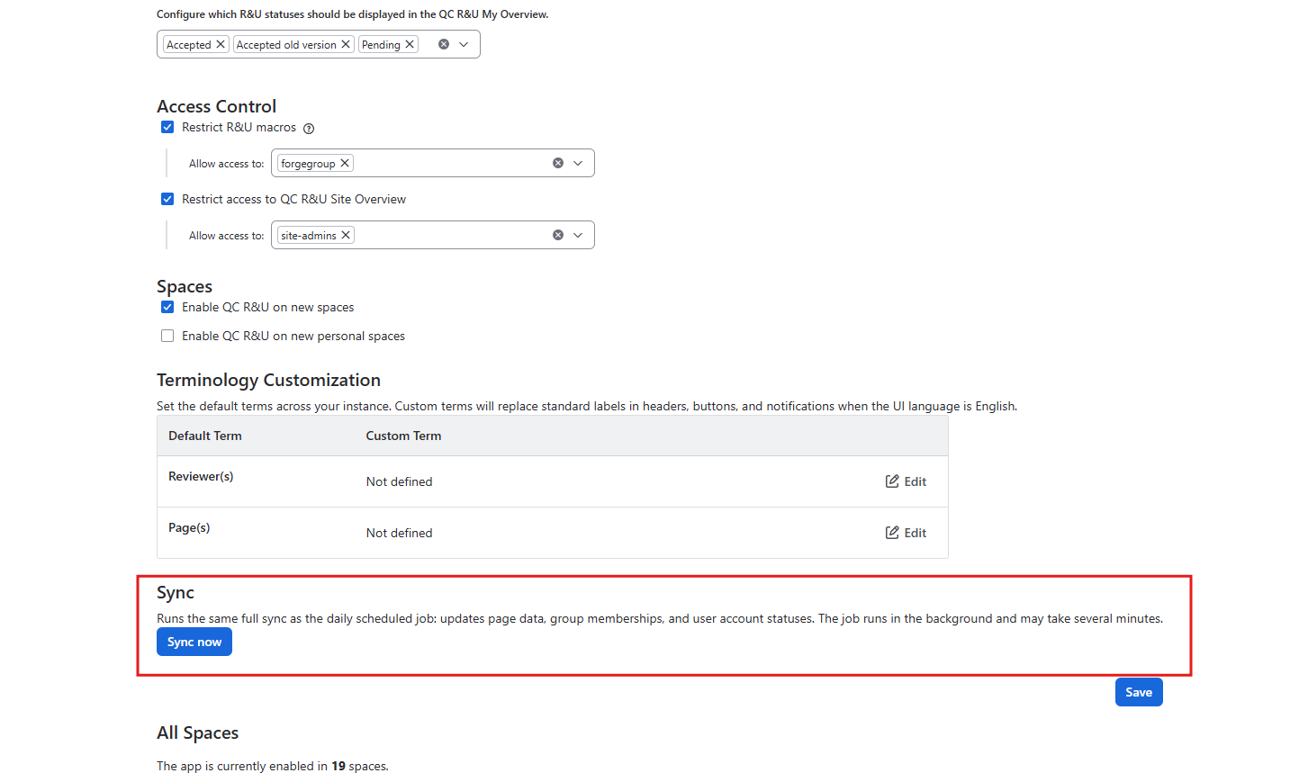Open the forgegroup access dropdown arrow
Image resolution: width=1299 pixels, height=773 pixels.
point(578,163)
